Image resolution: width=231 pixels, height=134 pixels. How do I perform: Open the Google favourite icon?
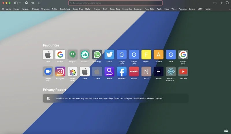click(x=60, y=55)
